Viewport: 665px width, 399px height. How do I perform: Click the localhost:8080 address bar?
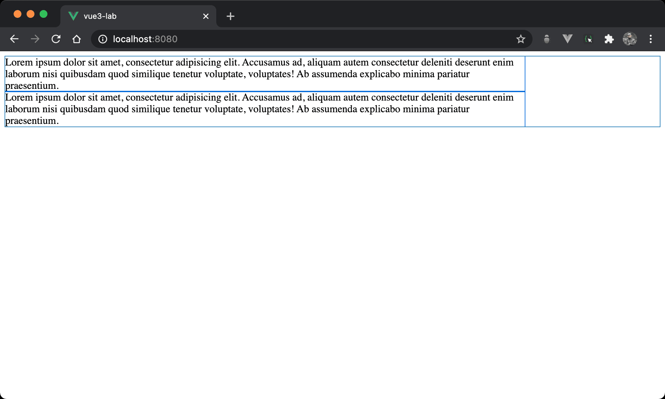(x=292, y=39)
